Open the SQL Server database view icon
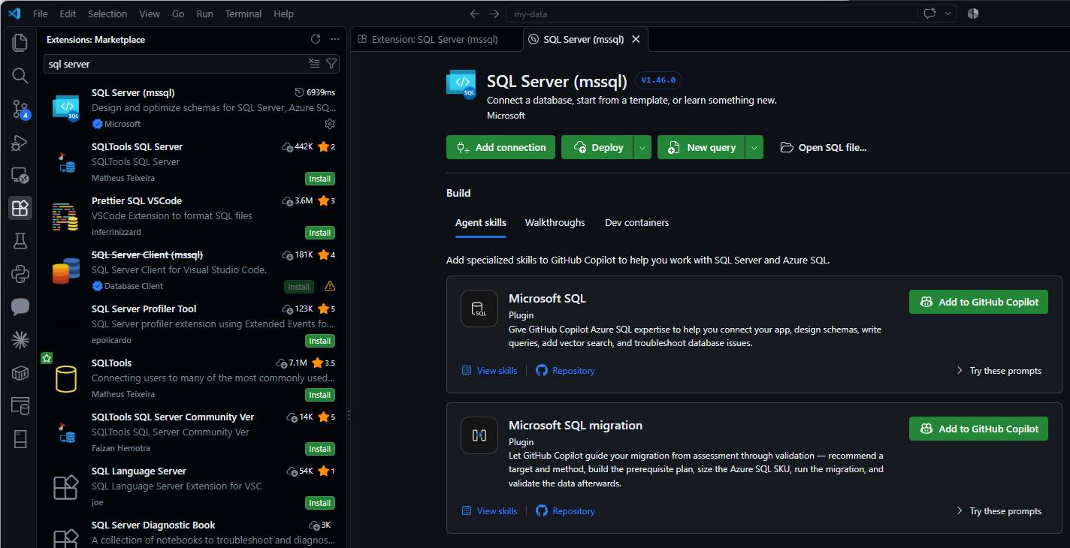This screenshot has width=1070, height=548. click(20, 406)
